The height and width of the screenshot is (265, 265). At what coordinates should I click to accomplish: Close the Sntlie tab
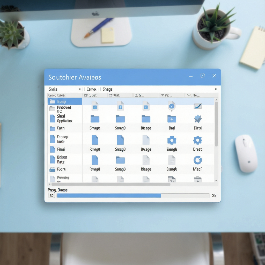[80, 89]
